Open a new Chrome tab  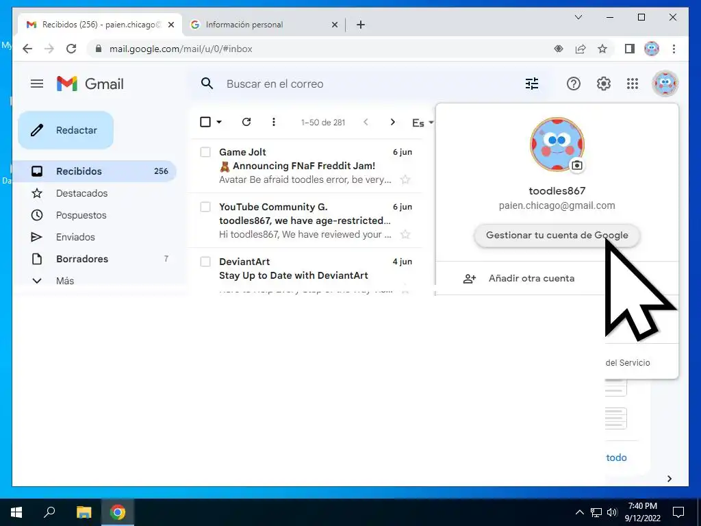click(361, 25)
